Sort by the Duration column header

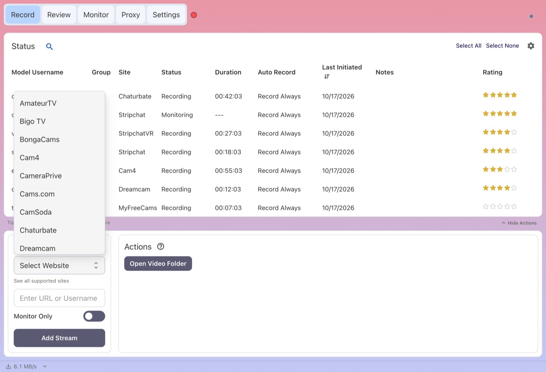[x=228, y=72]
